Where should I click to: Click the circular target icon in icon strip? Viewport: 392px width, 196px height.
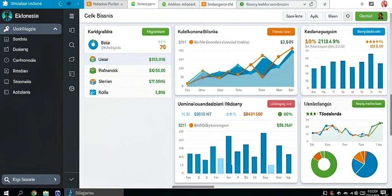72,88
